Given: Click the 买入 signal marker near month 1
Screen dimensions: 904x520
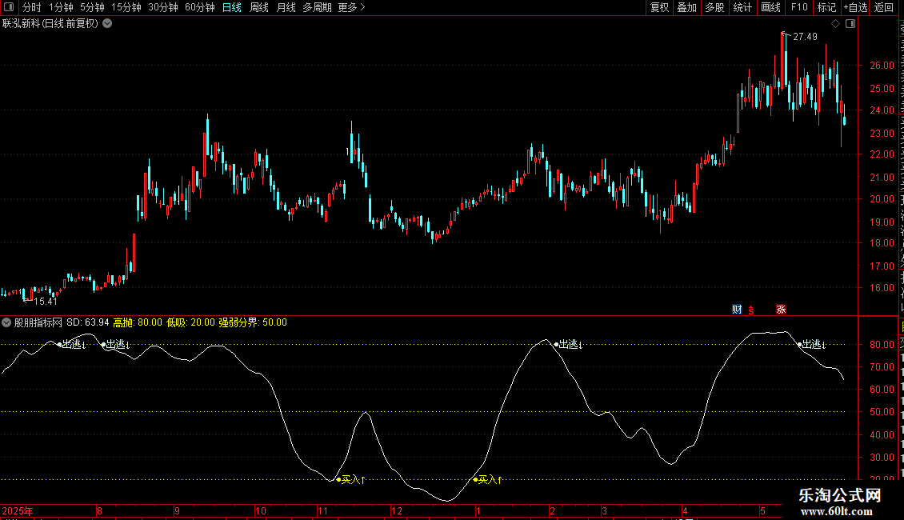Looking at the screenshot, I should click(488, 480).
